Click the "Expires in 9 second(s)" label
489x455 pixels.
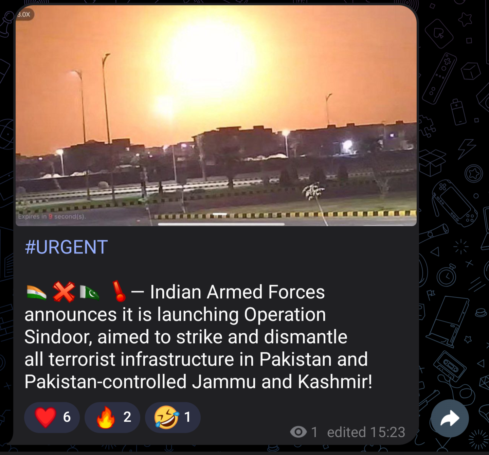tap(52, 216)
